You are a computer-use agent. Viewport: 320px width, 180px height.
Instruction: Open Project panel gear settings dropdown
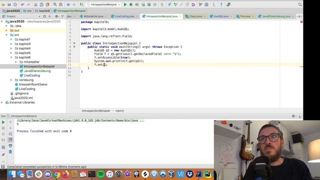57,16
